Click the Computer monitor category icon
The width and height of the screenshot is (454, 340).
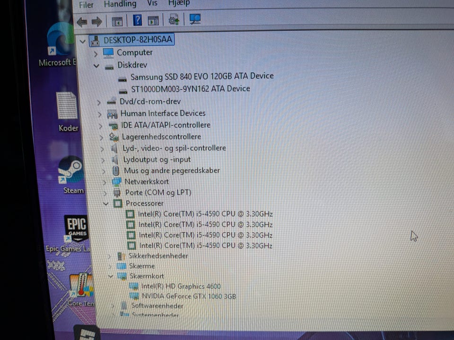(108, 53)
